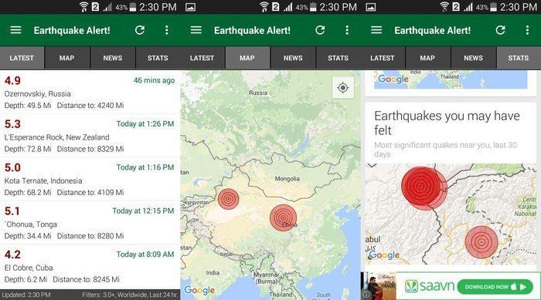Tap the Saavn DOWNLOAD NOW button

click(x=495, y=287)
